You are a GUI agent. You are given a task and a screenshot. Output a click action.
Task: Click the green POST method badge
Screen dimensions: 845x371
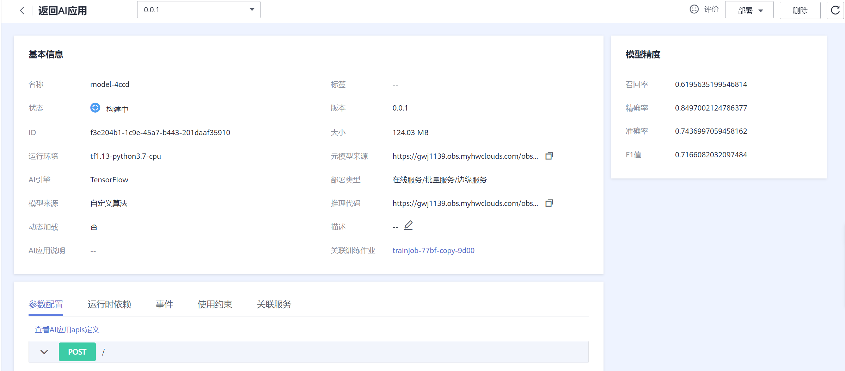(77, 352)
